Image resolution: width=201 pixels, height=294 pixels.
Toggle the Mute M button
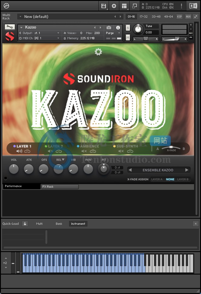(x=128, y=37)
